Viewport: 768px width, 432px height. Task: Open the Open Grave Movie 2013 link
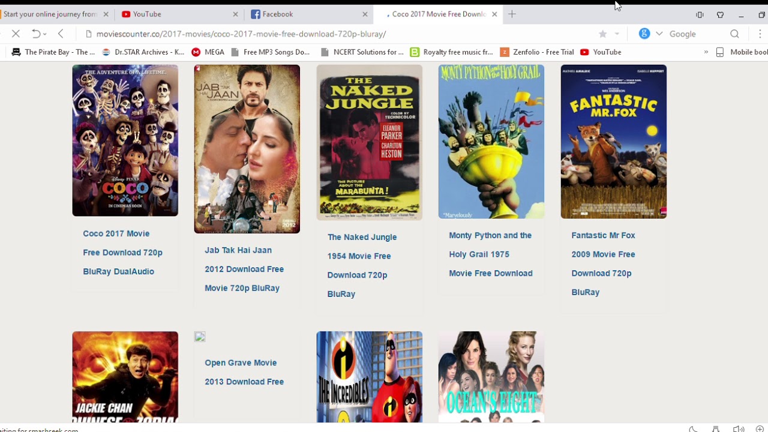pos(244,372)
